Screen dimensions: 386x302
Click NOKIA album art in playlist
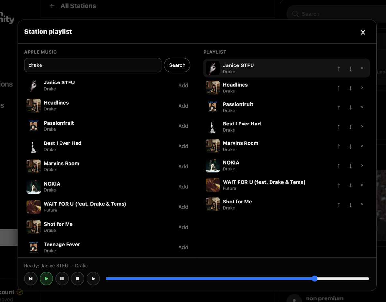(x=213, y=166)
